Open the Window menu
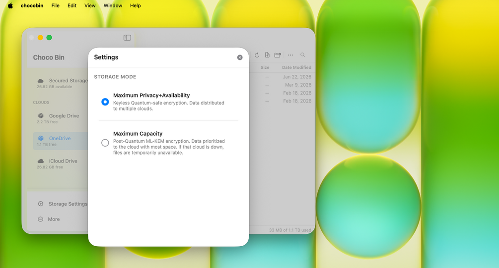 (x=113, y=5)
